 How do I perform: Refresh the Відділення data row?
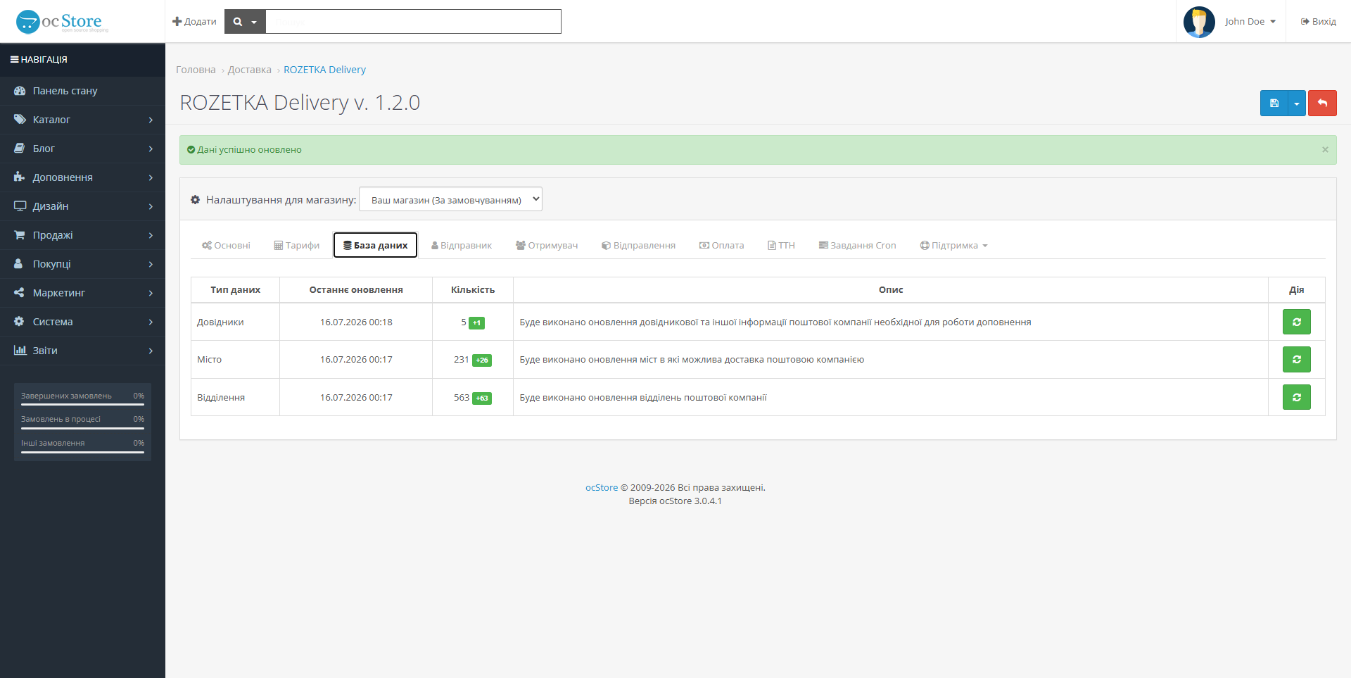(x=1296, y=397)
